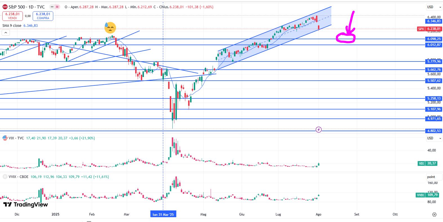Open the USD currency dropdown on main chart

(x=434, y=7)
